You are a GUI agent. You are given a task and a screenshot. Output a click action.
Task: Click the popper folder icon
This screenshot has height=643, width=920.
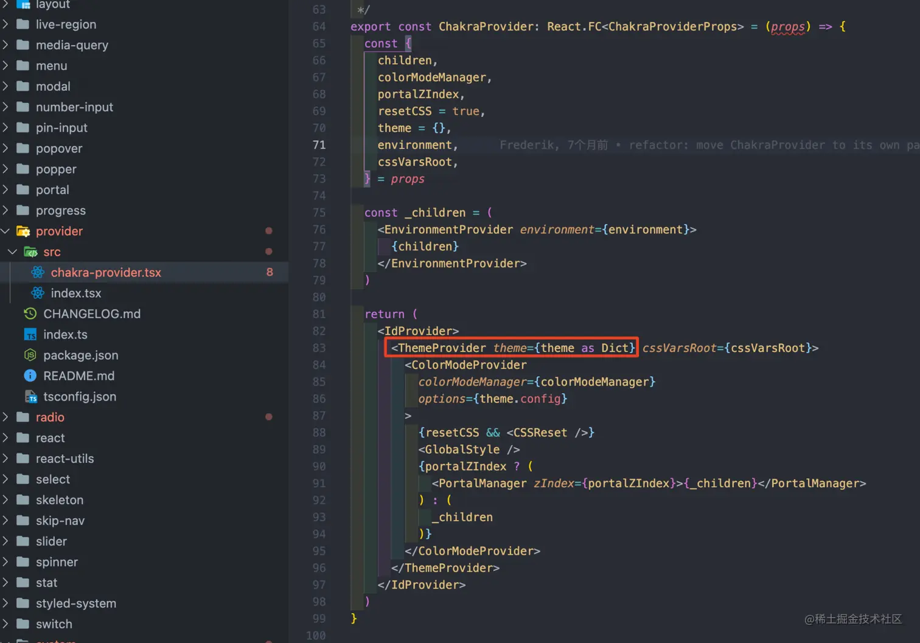click(x=23, y=169)
